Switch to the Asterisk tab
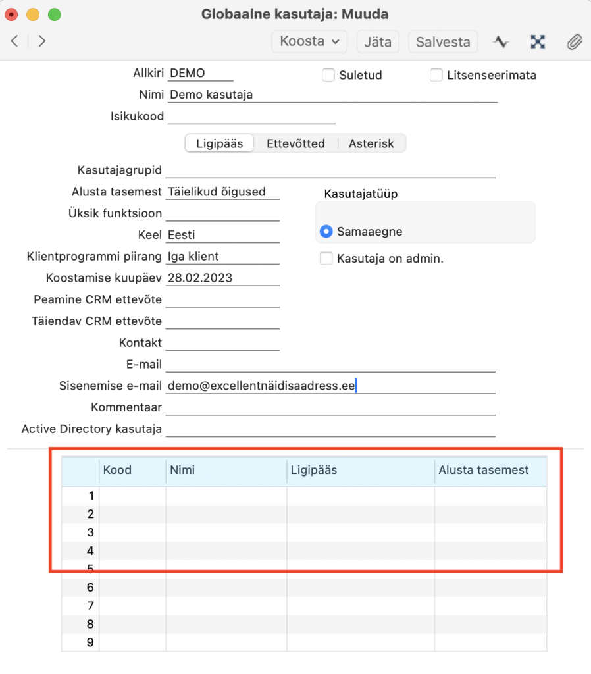 pyautogui.click(x=371, y=143)
